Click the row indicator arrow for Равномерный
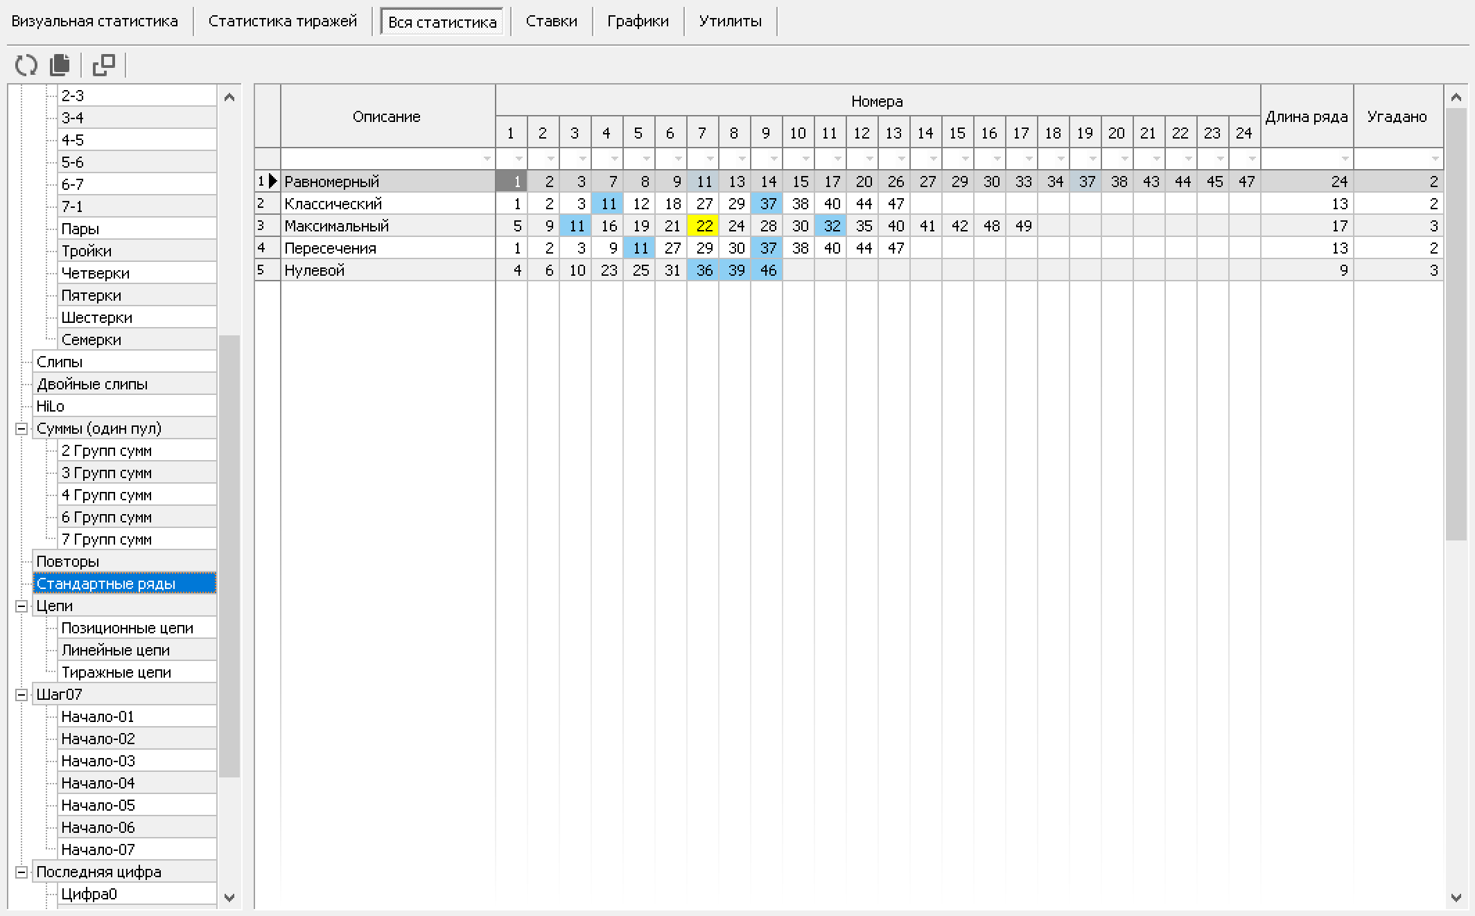This screenshot has width=1475, height=916. (x=272, y=182)
